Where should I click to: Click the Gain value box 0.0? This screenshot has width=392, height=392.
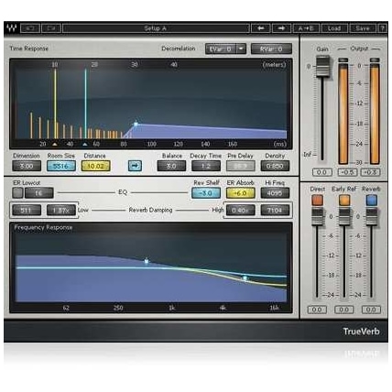[322, 172]
